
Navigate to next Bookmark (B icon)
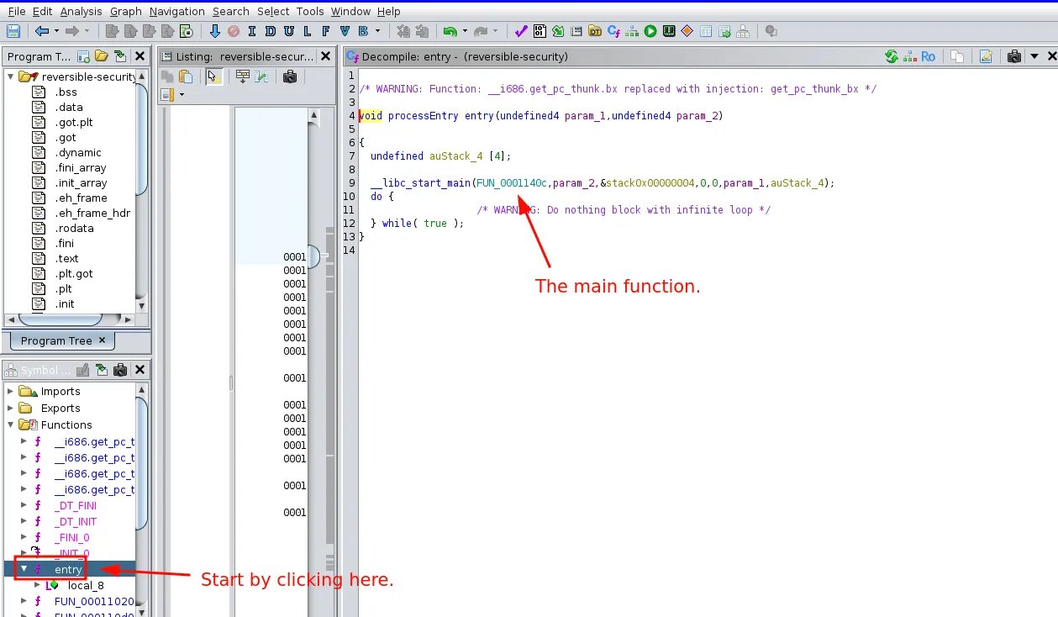363,31
